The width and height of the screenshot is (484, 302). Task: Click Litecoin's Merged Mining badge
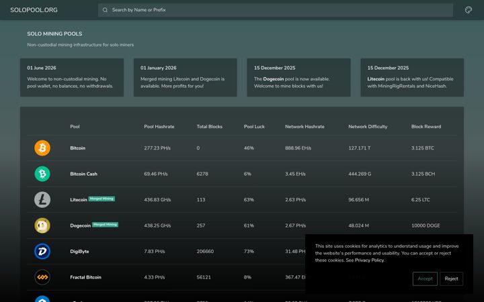point(102,199)
